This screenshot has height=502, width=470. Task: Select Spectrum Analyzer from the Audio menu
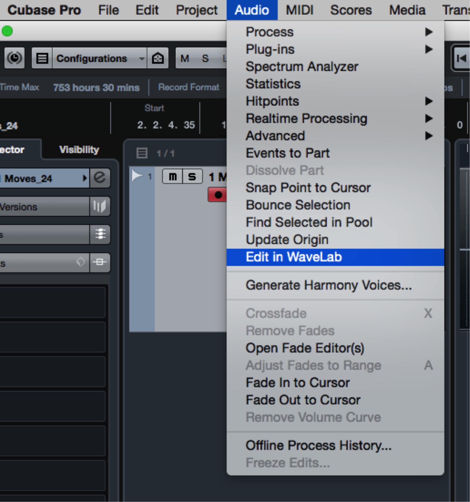(335, 67)
